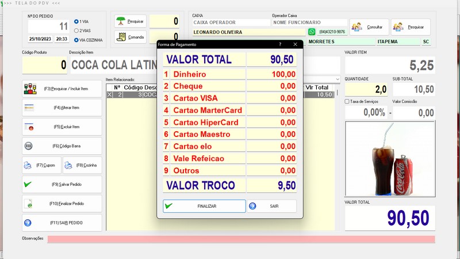
Task: Select the 2 VIAS radio option
Action: coord(76,31)
